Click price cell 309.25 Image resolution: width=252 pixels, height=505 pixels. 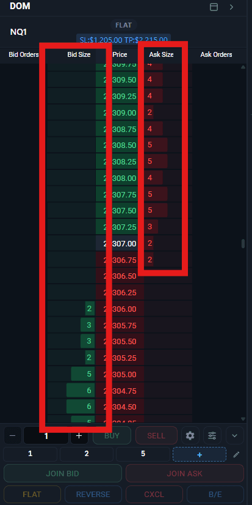120,97
